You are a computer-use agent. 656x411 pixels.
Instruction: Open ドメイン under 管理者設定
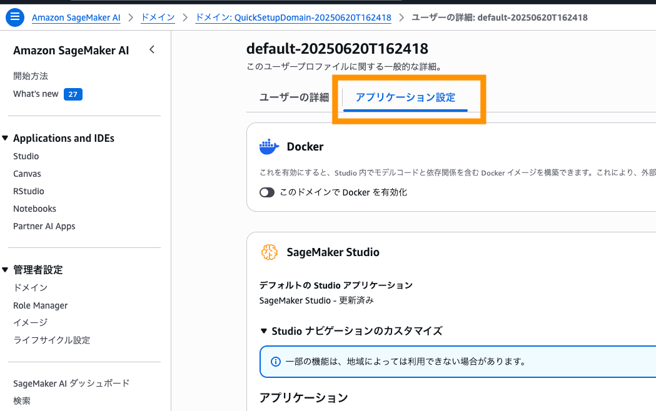[31, 288]
